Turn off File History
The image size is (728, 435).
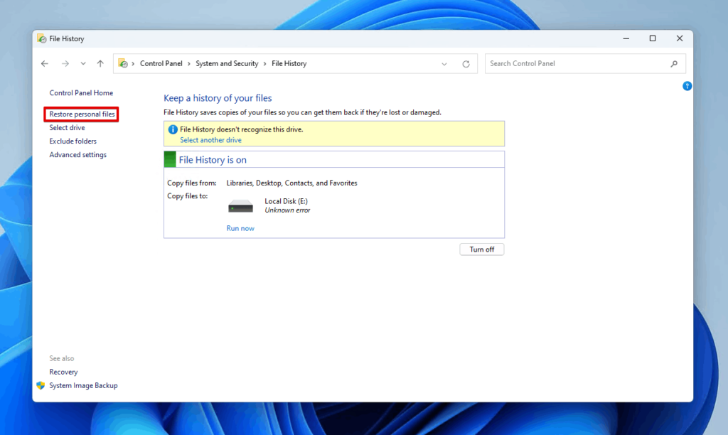pyautogui.click(x=481, y=249)
